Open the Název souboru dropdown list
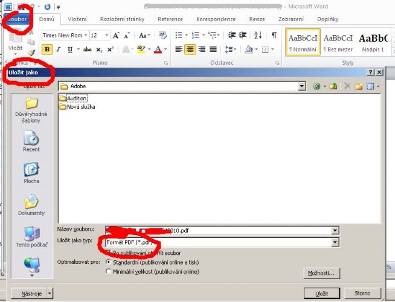 pyautogui.click(x=335, y=231)
